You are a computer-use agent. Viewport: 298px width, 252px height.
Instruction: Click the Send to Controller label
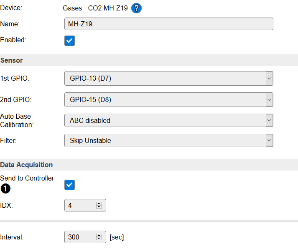click(x=27, y=178)
